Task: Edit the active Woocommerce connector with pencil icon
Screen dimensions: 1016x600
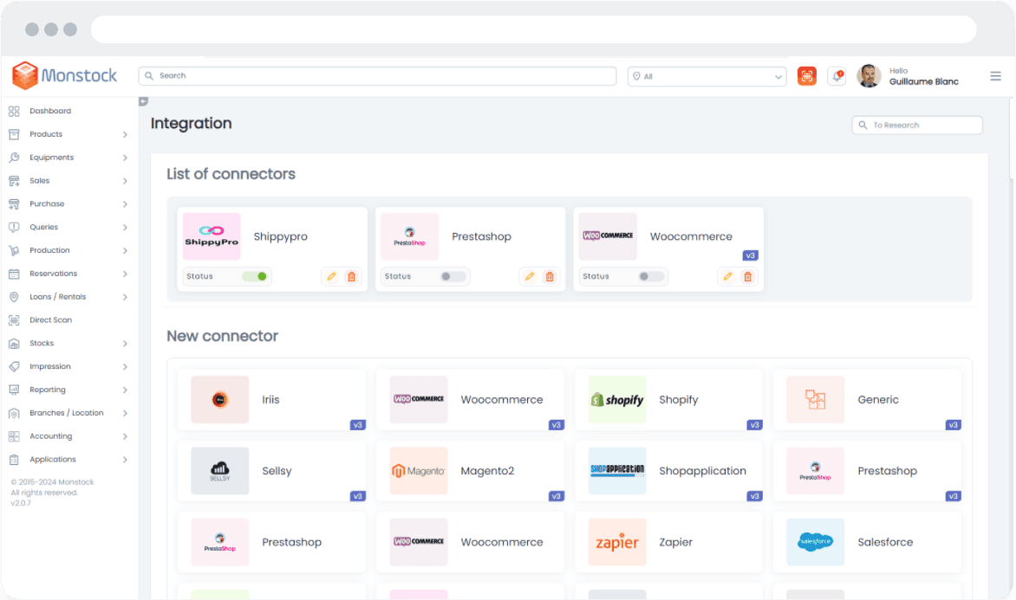Action: pyautogui.click(x=727, y=276)
